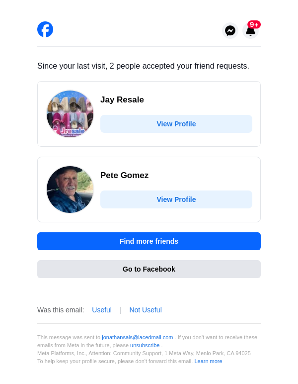Image resolution: width=298 pixels, height=384 pixels.
Task: Click the jonathansais@lacedmail.com email link
Action: [138, 337]
